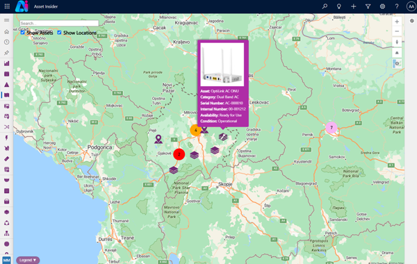Click the map pitch tilt button
This screenshot has height=264, width=417.
click(397, 53)
